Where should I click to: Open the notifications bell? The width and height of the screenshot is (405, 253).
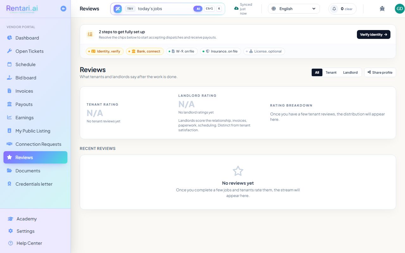click(x=334, y=9)
